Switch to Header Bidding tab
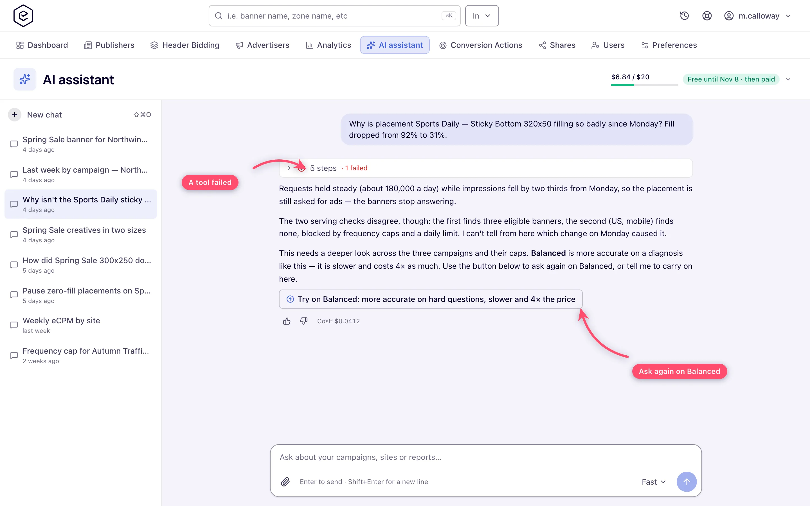Image resolution: width=810 pixels, height=506 pixels. tap(185, 45)
